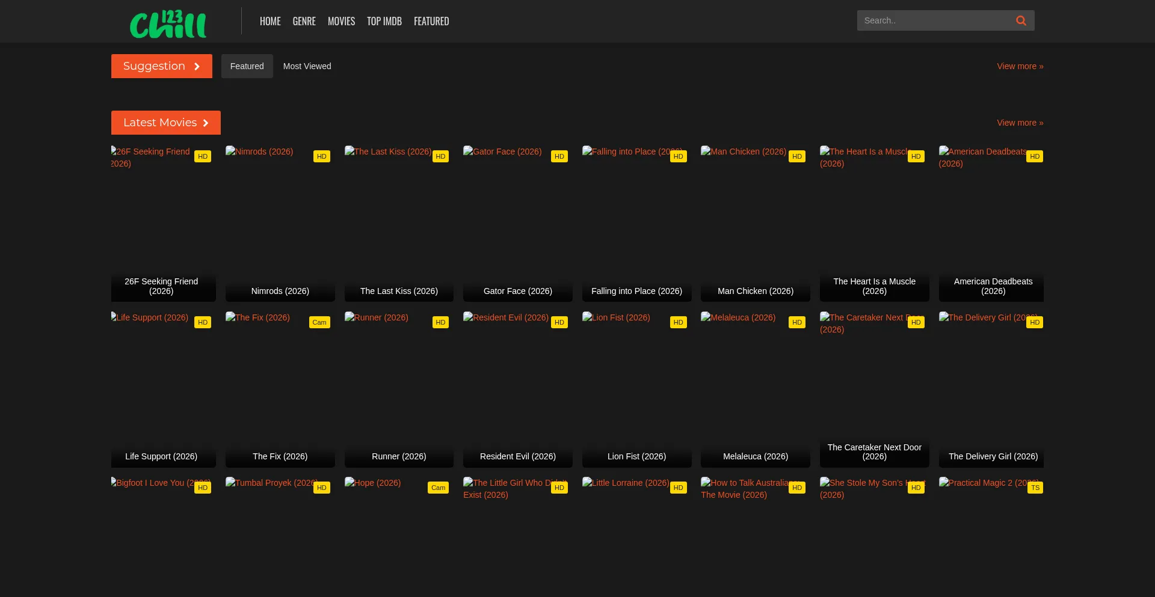Click the Runner (2026) caption
Image resolution: width=1155 pixels, height=597 pixels.
point(399,456)
